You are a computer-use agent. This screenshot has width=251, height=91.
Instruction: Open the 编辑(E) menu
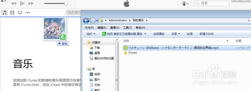pos(102,28)
